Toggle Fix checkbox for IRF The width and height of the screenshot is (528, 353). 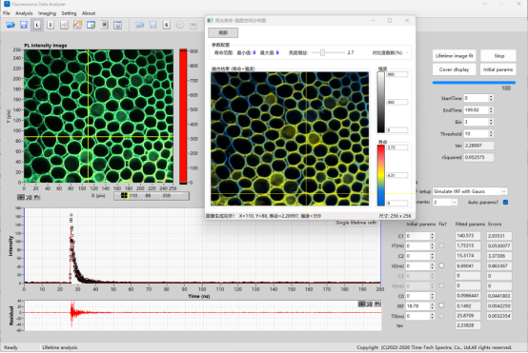(x=441, y=305)
